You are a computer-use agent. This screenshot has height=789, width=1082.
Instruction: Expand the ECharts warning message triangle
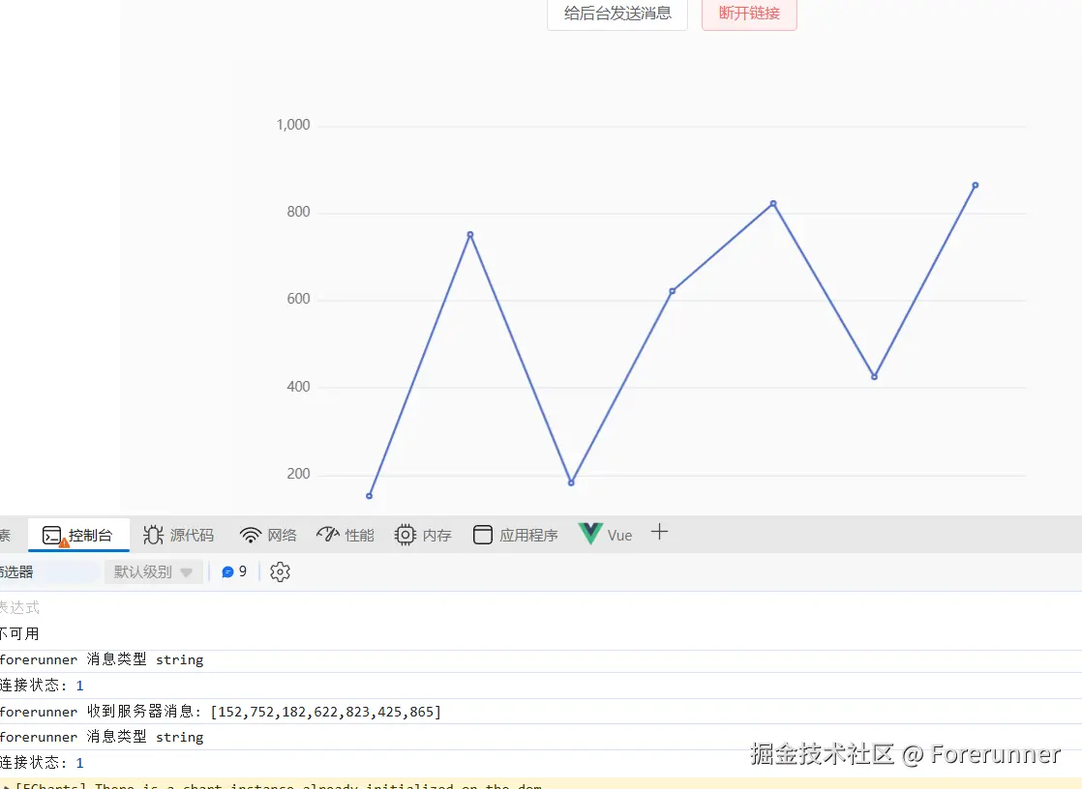pos(6,785)
